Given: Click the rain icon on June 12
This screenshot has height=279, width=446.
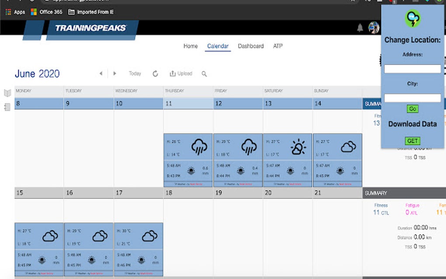Looking at the screenshot, I should (x=249, y=147).
